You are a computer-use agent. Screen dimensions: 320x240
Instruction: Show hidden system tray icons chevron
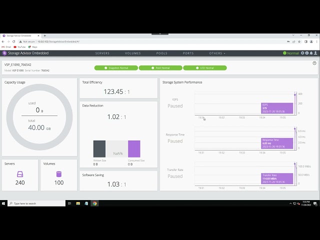click(290, 203)
